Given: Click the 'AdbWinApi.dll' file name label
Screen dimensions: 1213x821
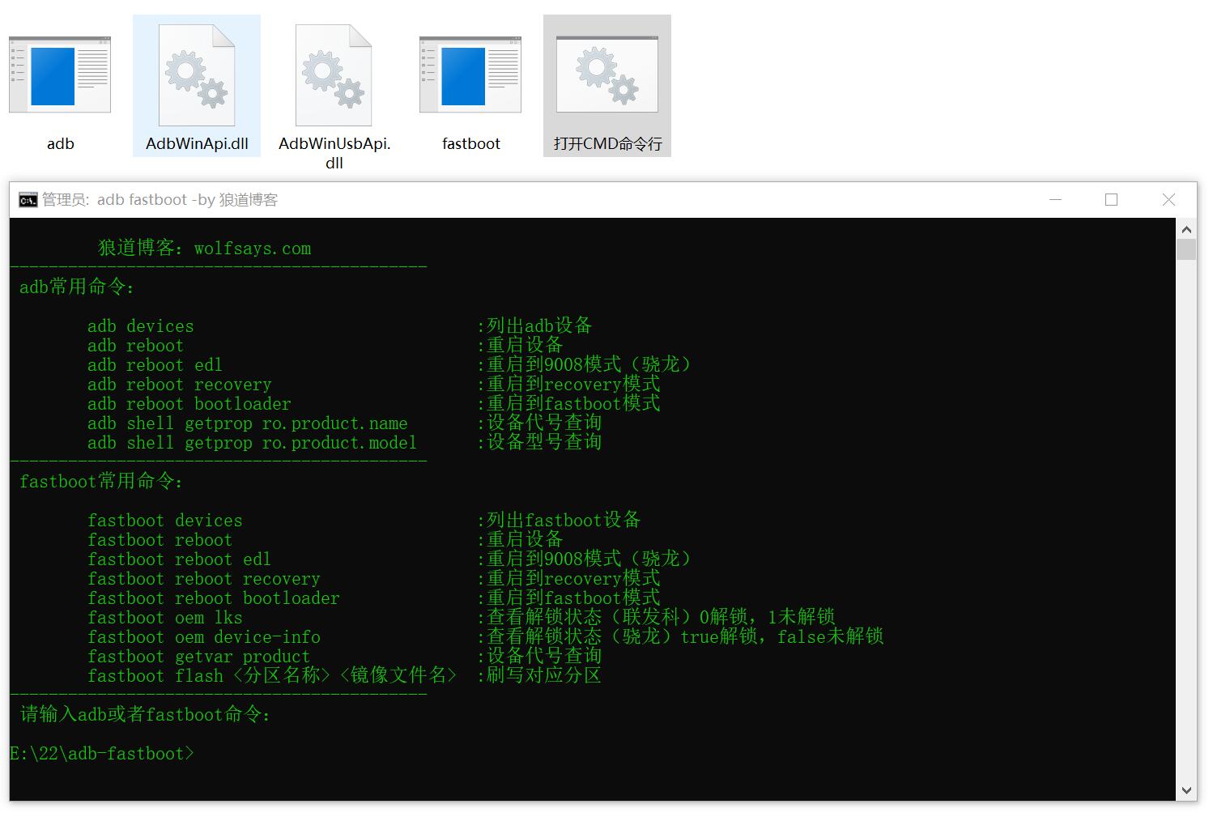Looking at the screenshot, I should tap(197, 144).
